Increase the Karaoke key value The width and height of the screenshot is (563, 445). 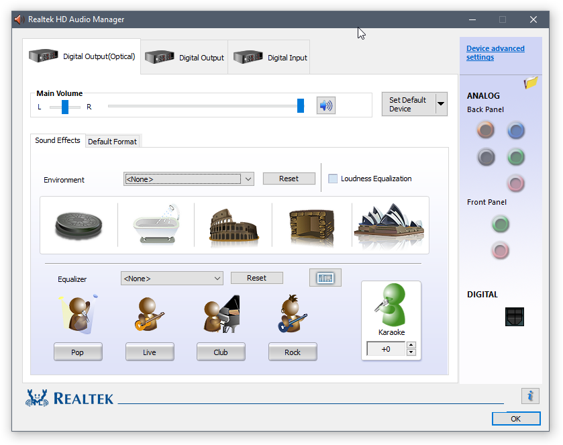tap(411, 345)
